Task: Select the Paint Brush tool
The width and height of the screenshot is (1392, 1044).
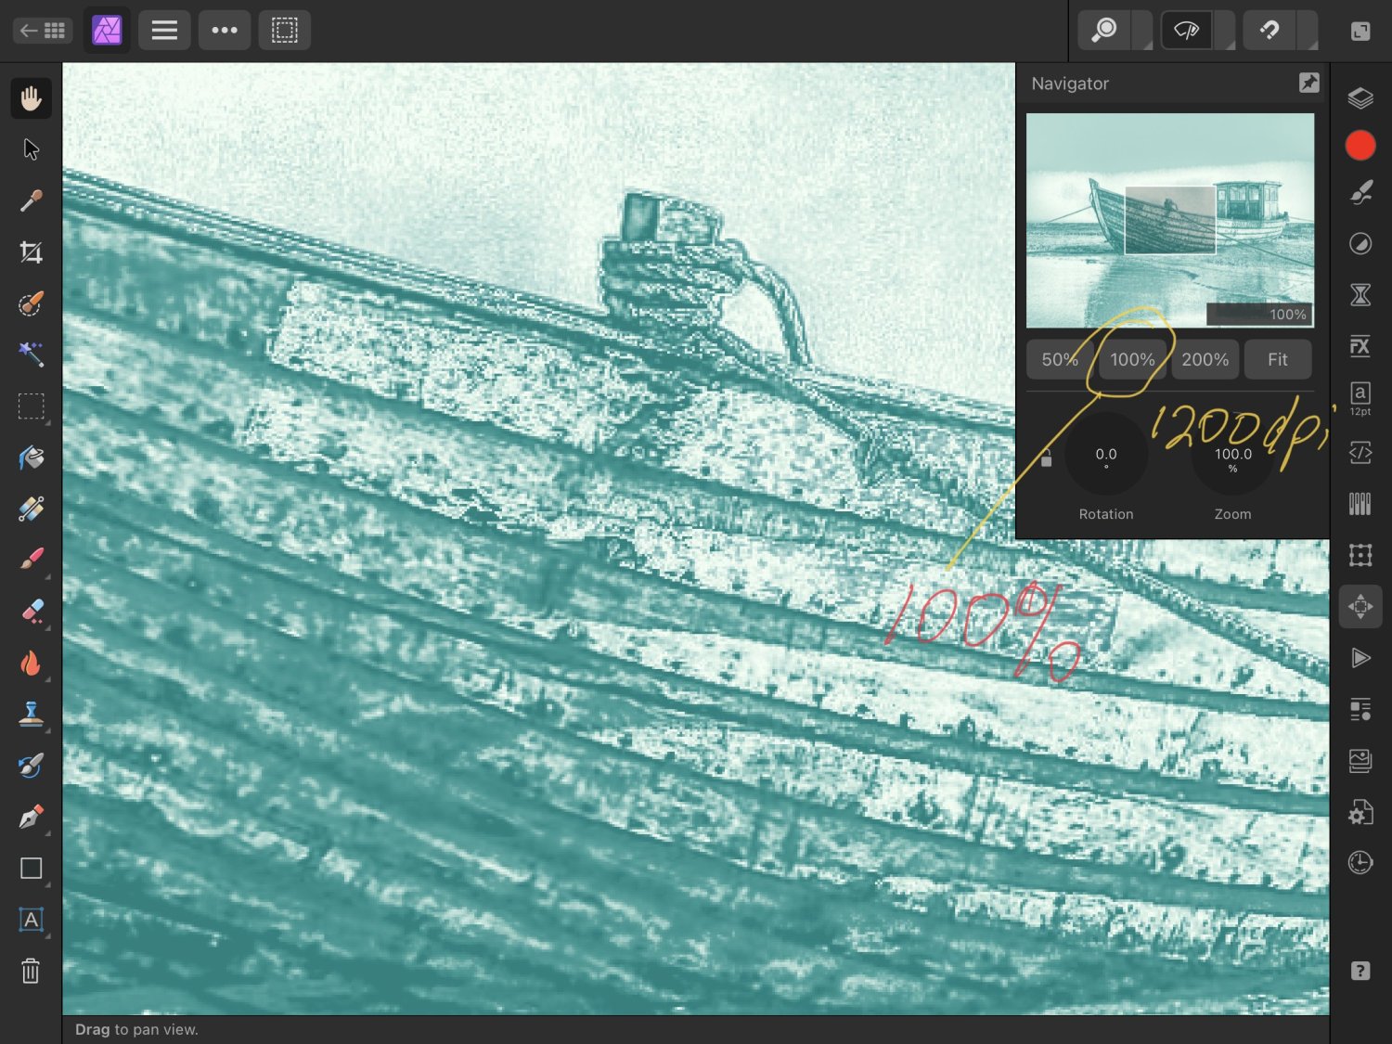Action: (x=31, y=558)
